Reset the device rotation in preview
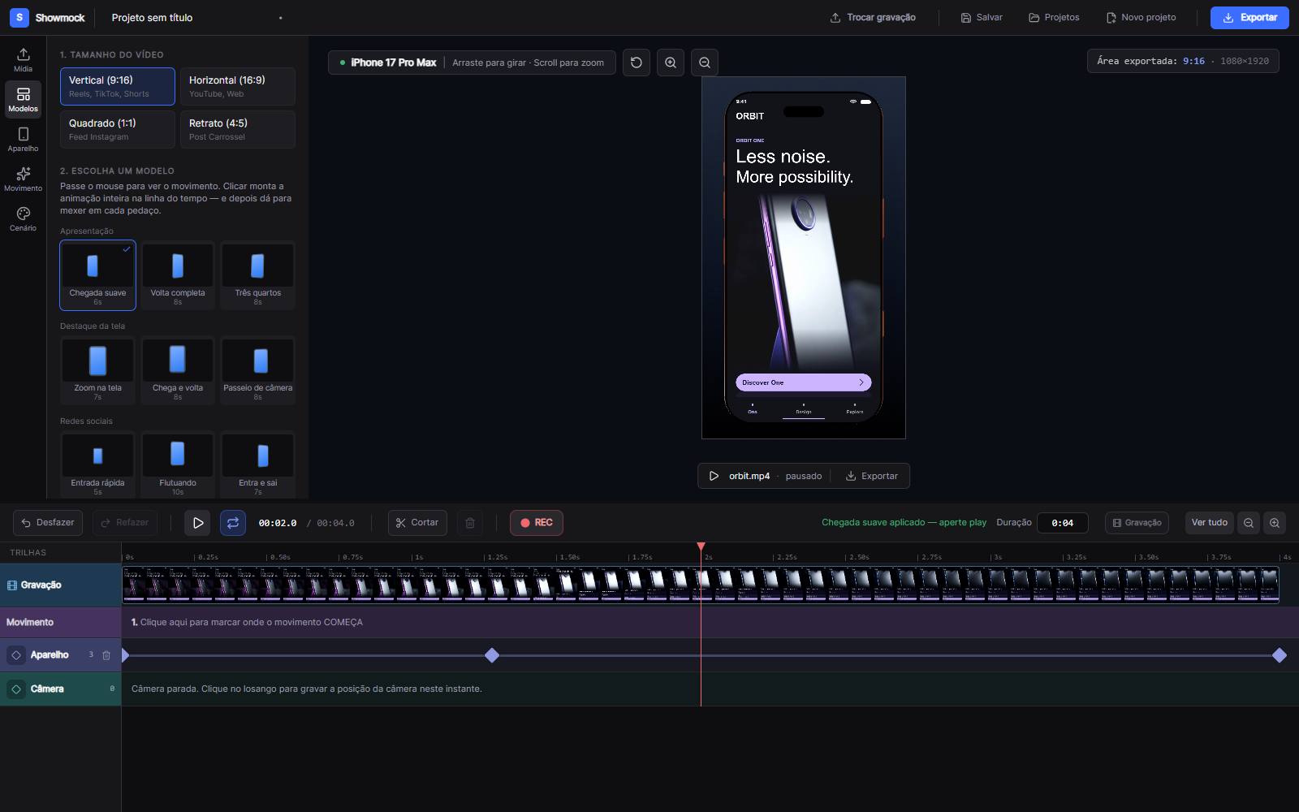The image size is (1299, 812). coord(637,63)
